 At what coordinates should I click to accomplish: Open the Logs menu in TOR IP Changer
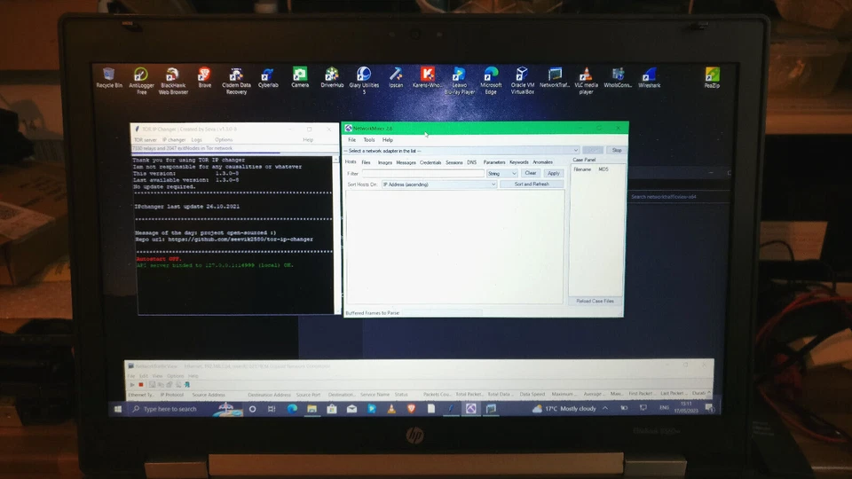[x=197, y=140]
